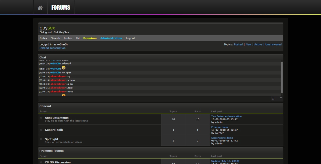The height and width of the screenshot is (164, 321).
Task: Click the Extend subscription link
Action: tap(52, 48)
